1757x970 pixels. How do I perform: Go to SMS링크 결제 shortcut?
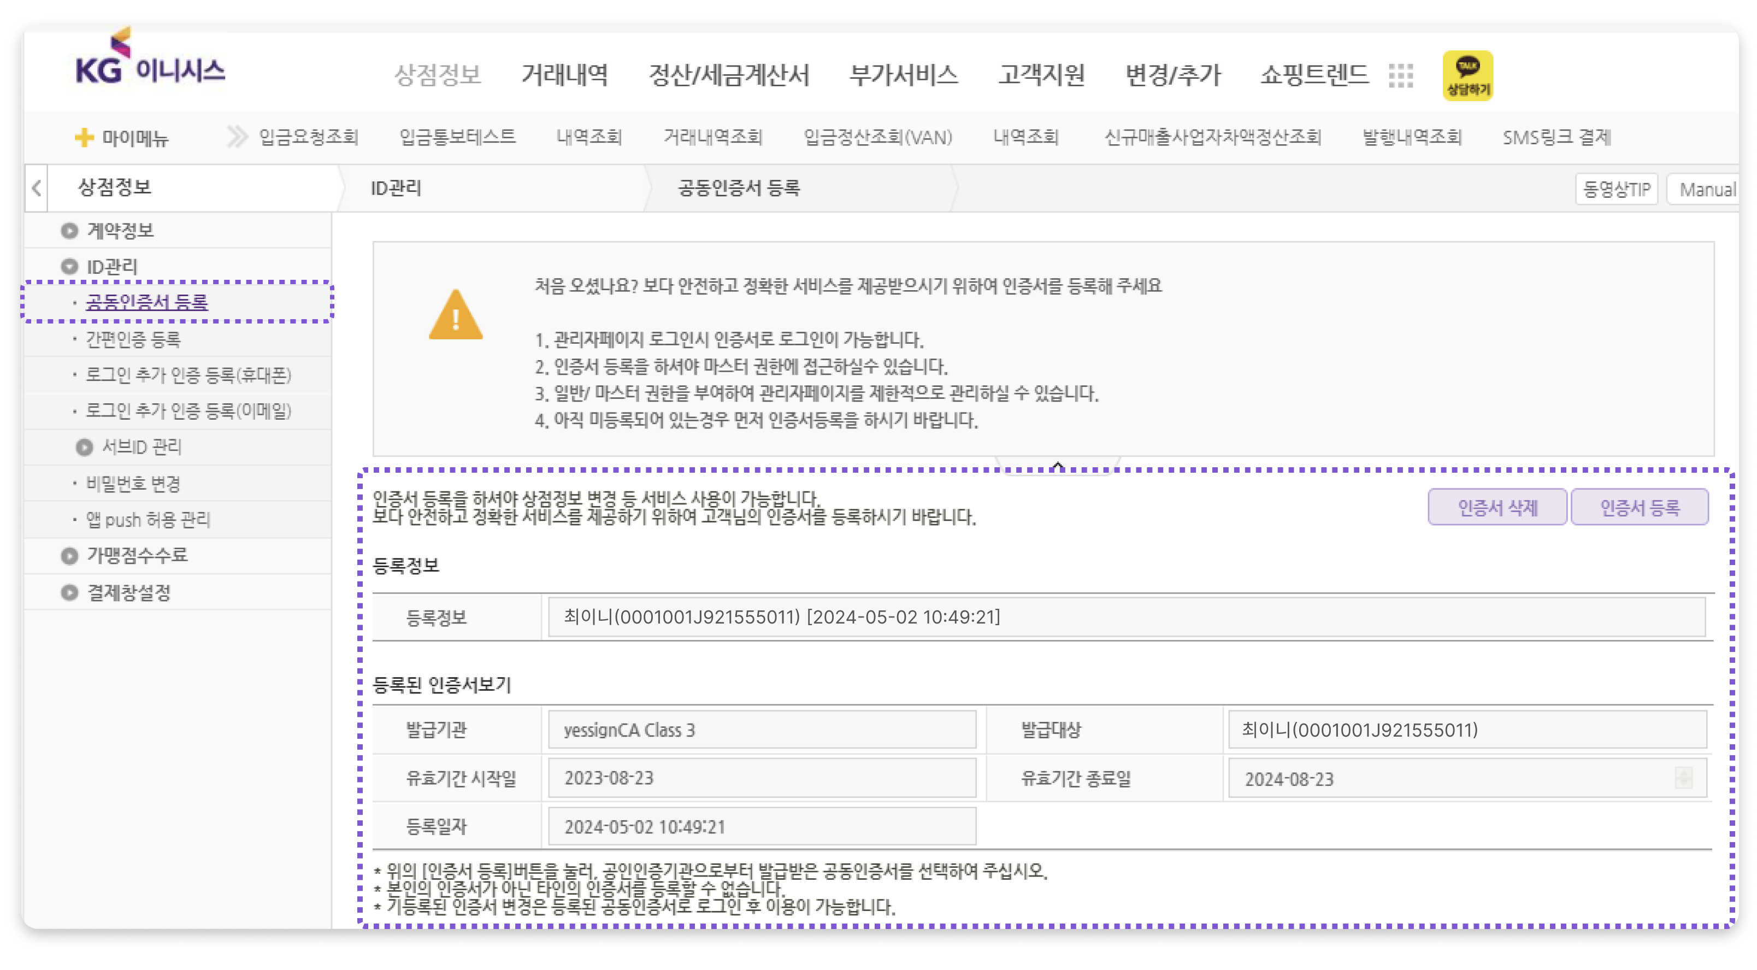click(1556, 137)
